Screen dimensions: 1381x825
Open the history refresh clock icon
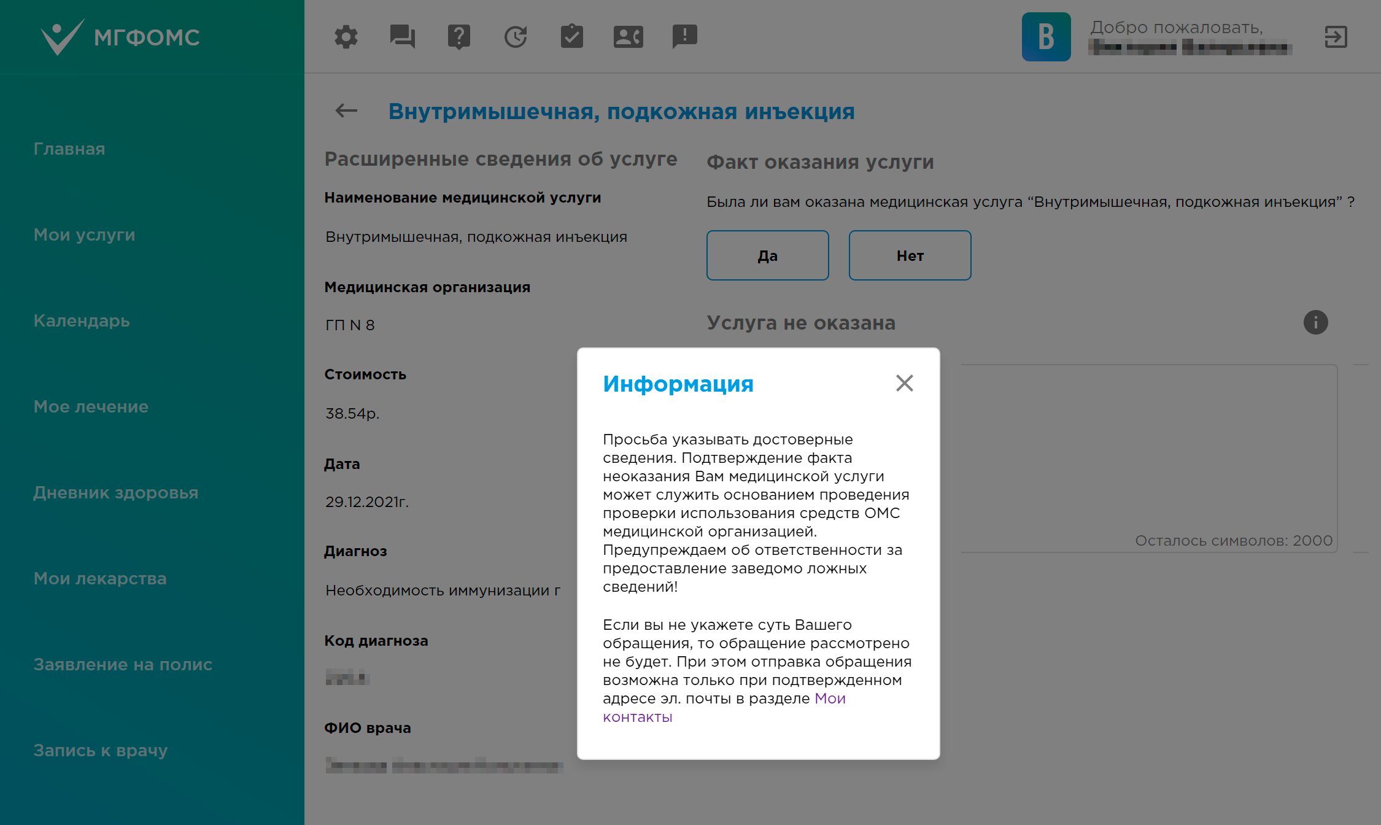tap(516, 37)
